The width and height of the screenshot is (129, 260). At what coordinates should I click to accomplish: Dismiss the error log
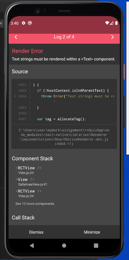pos(36,232)
